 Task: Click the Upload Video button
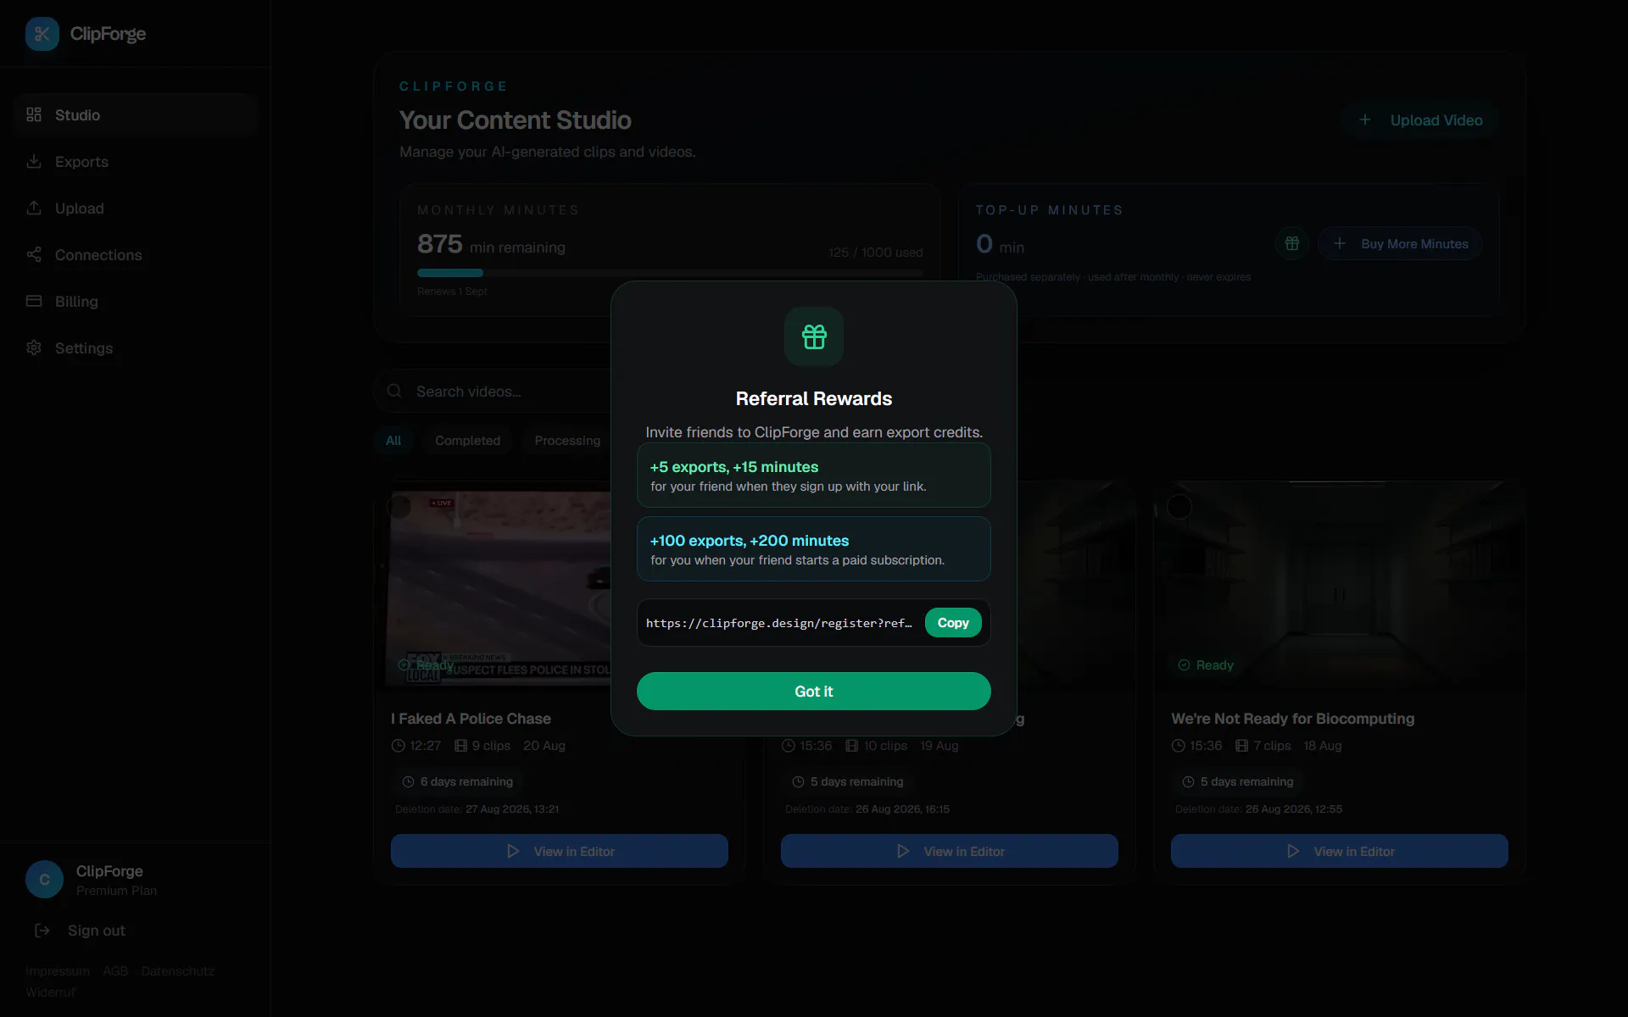pyautogui.click(x=1420, y=120)
